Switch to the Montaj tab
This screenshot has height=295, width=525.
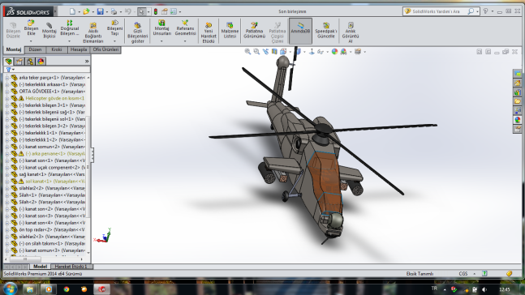(14, 49)
